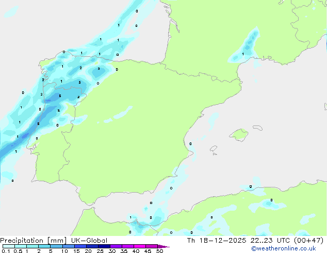The image size is (327, 253).
Task: Select the 1–2 mm legend swatch
Action: tap(32, 246)
